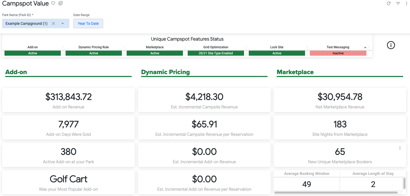
Task: Open chart options on the Marketplace Bookers card
Action: pyautogui.click(x=400, y=148)
